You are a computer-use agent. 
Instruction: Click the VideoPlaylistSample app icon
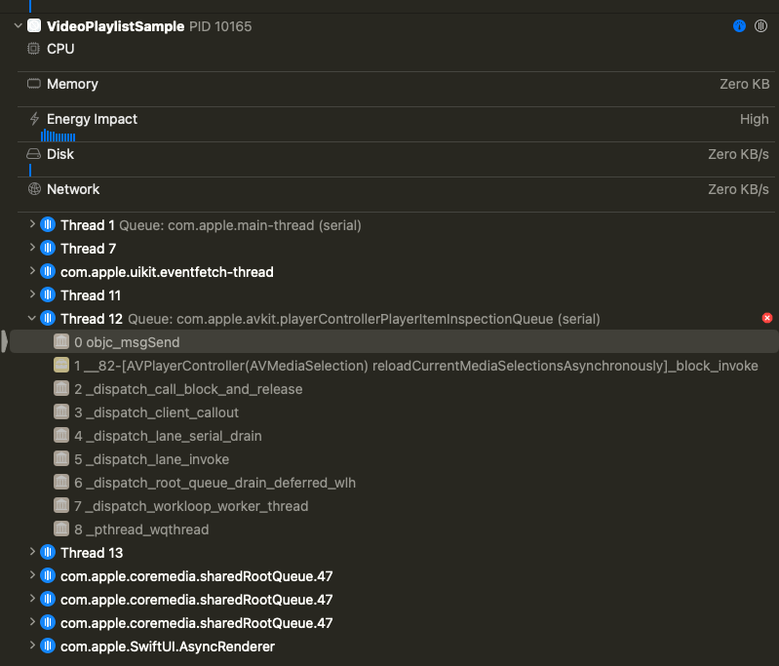(x=34, y=26)
